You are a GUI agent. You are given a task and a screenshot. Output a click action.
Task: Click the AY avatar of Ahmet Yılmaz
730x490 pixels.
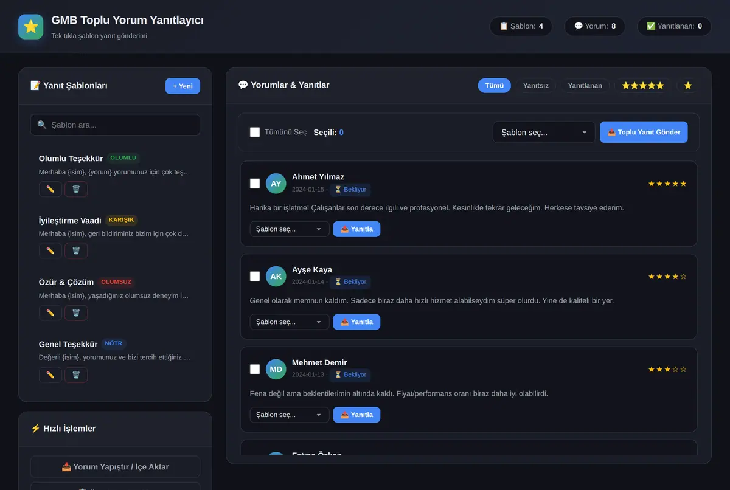[x=276, y=184]
